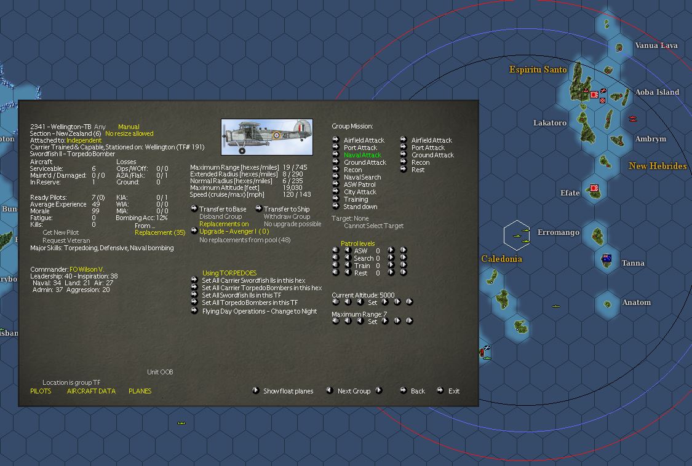The height and width of the screenshot is (466, 692).
Task: Click the ship icon in the sea below the dialog
Action: [181, 423]
